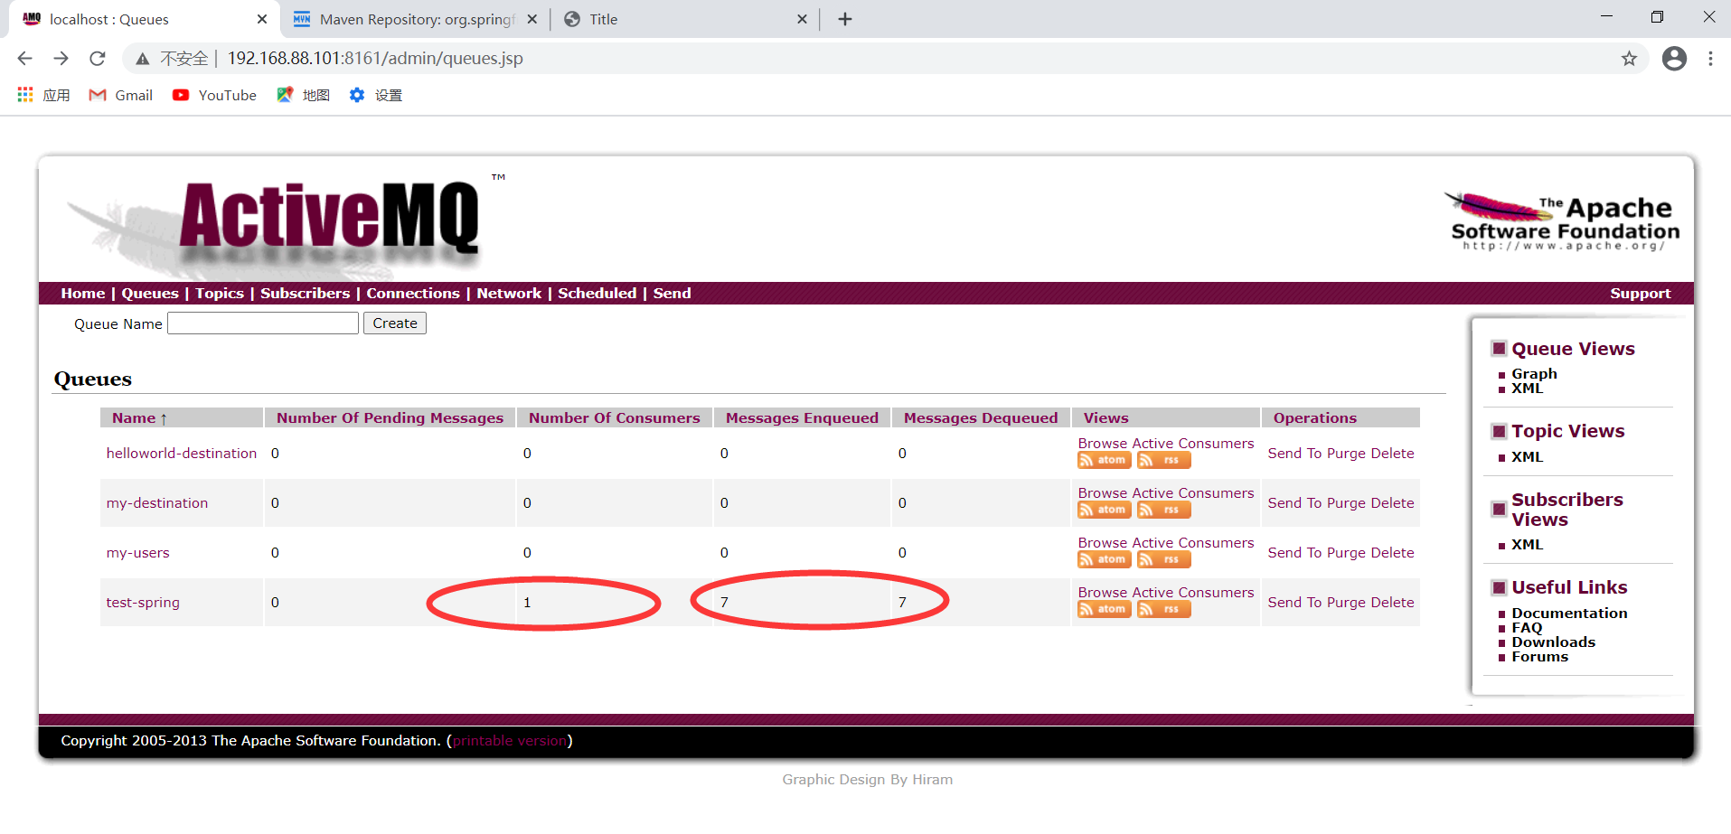This screenshot has height=834, width=1731.
Task: Open the Support link
Action: [x=1640, y=294]
